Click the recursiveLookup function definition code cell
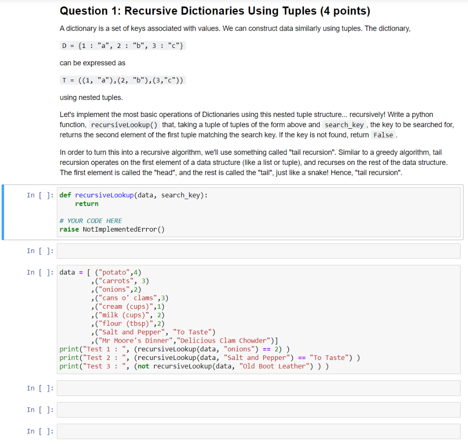Image resolution: width=468 pixels, height=444 pixels. point(259,212)
